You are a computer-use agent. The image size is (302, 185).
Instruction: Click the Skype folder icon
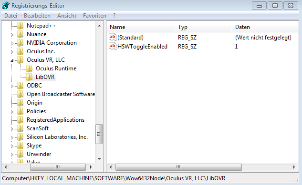21,146
